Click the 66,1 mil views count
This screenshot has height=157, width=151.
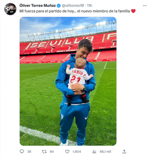(x=106, y=152)
